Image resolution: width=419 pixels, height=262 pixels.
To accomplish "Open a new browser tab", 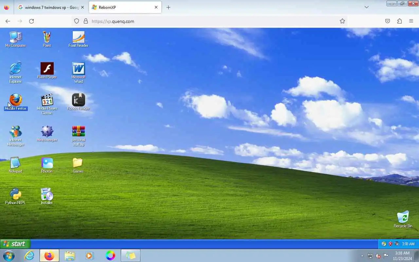I will pos(168,7).
